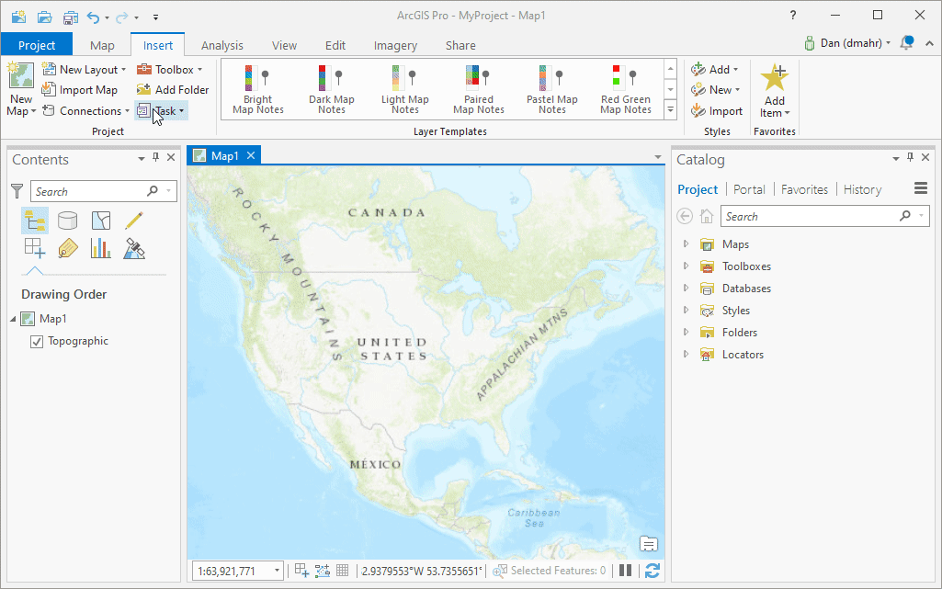Click the Add Folder button
This screenshot has height=589, width=942.
click(x=173, y=89)
